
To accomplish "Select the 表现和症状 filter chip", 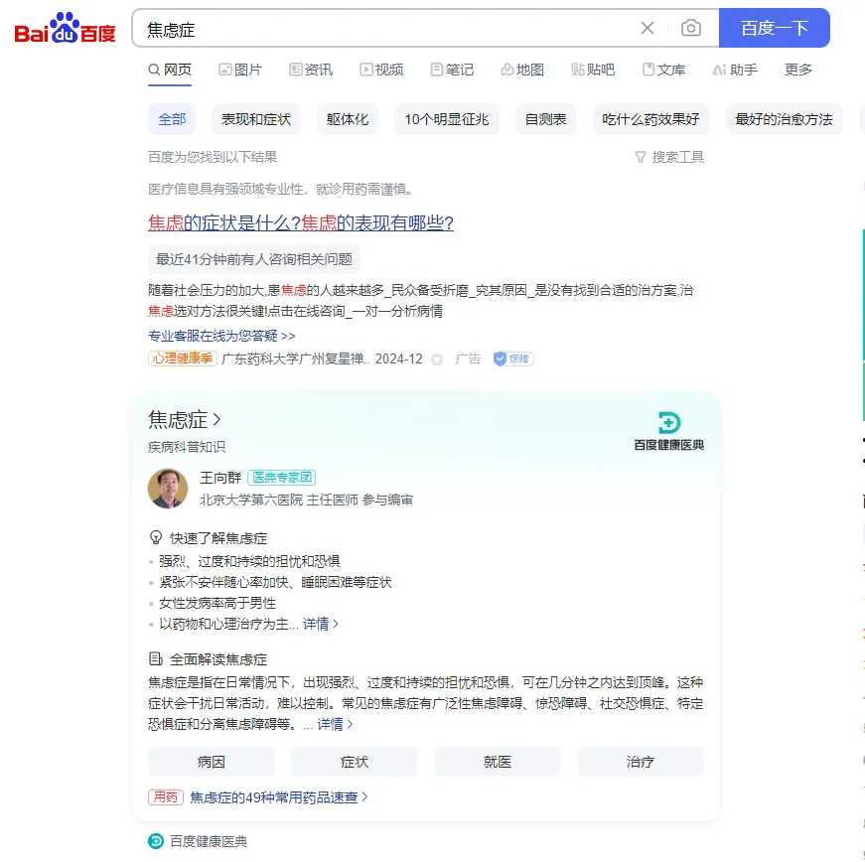I will [x=255, y=118].
